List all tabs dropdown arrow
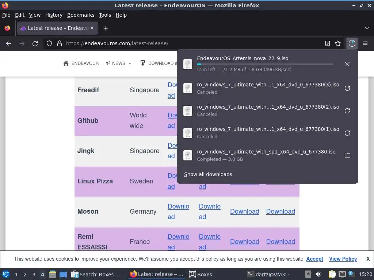Screen dimensions: 374x280 (367, 28)
